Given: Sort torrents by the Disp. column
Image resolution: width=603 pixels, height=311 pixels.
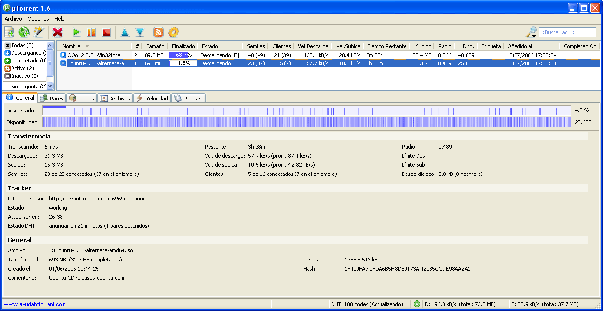Looking at the screenshot, I should click(466, 46).
